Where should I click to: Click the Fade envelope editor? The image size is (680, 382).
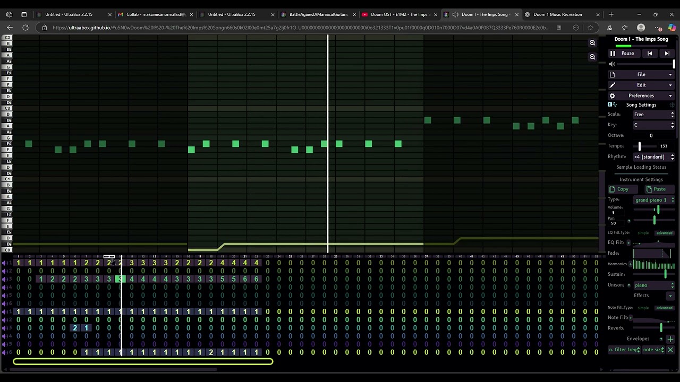pos(653,253)
